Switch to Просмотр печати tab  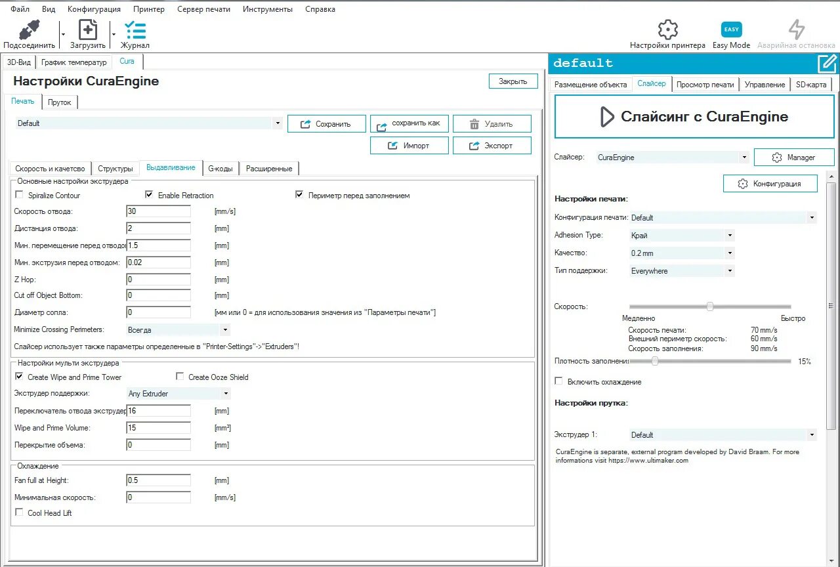pyautogui.click(x=705, y=85)
